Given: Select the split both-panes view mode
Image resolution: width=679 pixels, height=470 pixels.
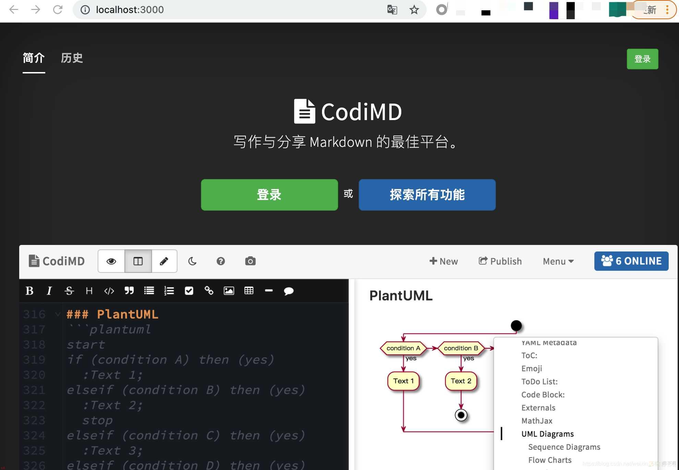Looking at the screenshot, I should [x=138, y=261].
